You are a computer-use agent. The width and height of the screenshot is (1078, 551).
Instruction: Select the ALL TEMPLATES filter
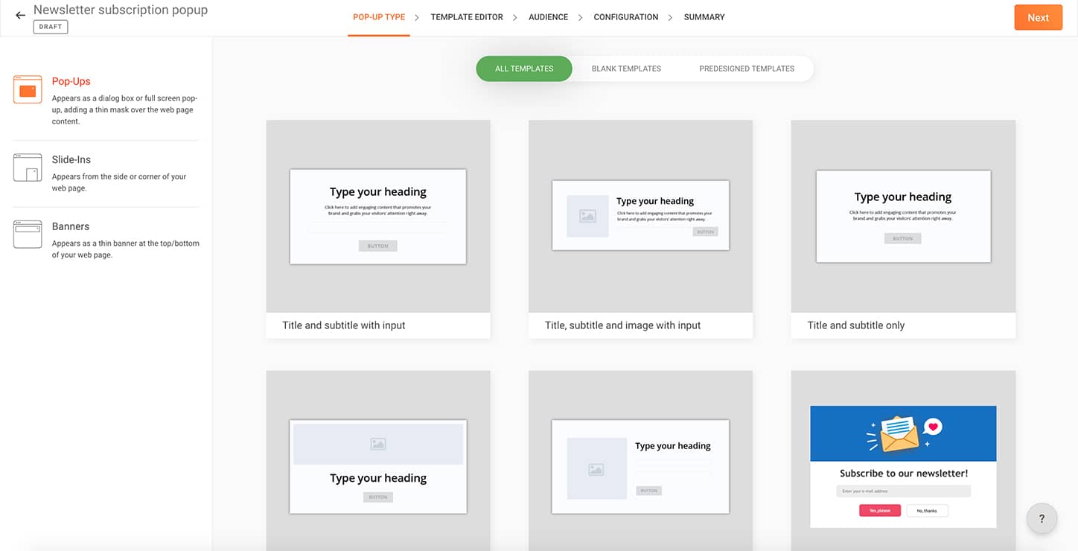pyautogui.click(x=523, y=68)
